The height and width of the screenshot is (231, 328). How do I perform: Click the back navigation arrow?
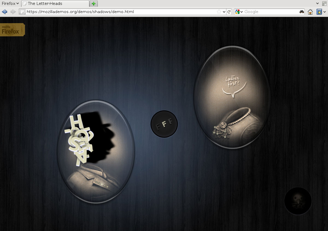pos(4,12)
